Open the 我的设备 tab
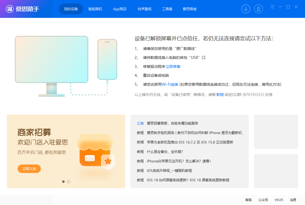The height and width of the screenshot is (205, 305). click(x=71, y=9)
